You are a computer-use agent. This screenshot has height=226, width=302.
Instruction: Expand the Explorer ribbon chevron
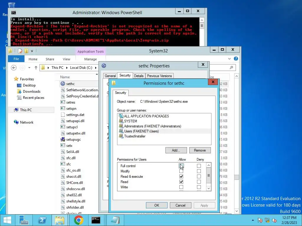pos(229,59)
